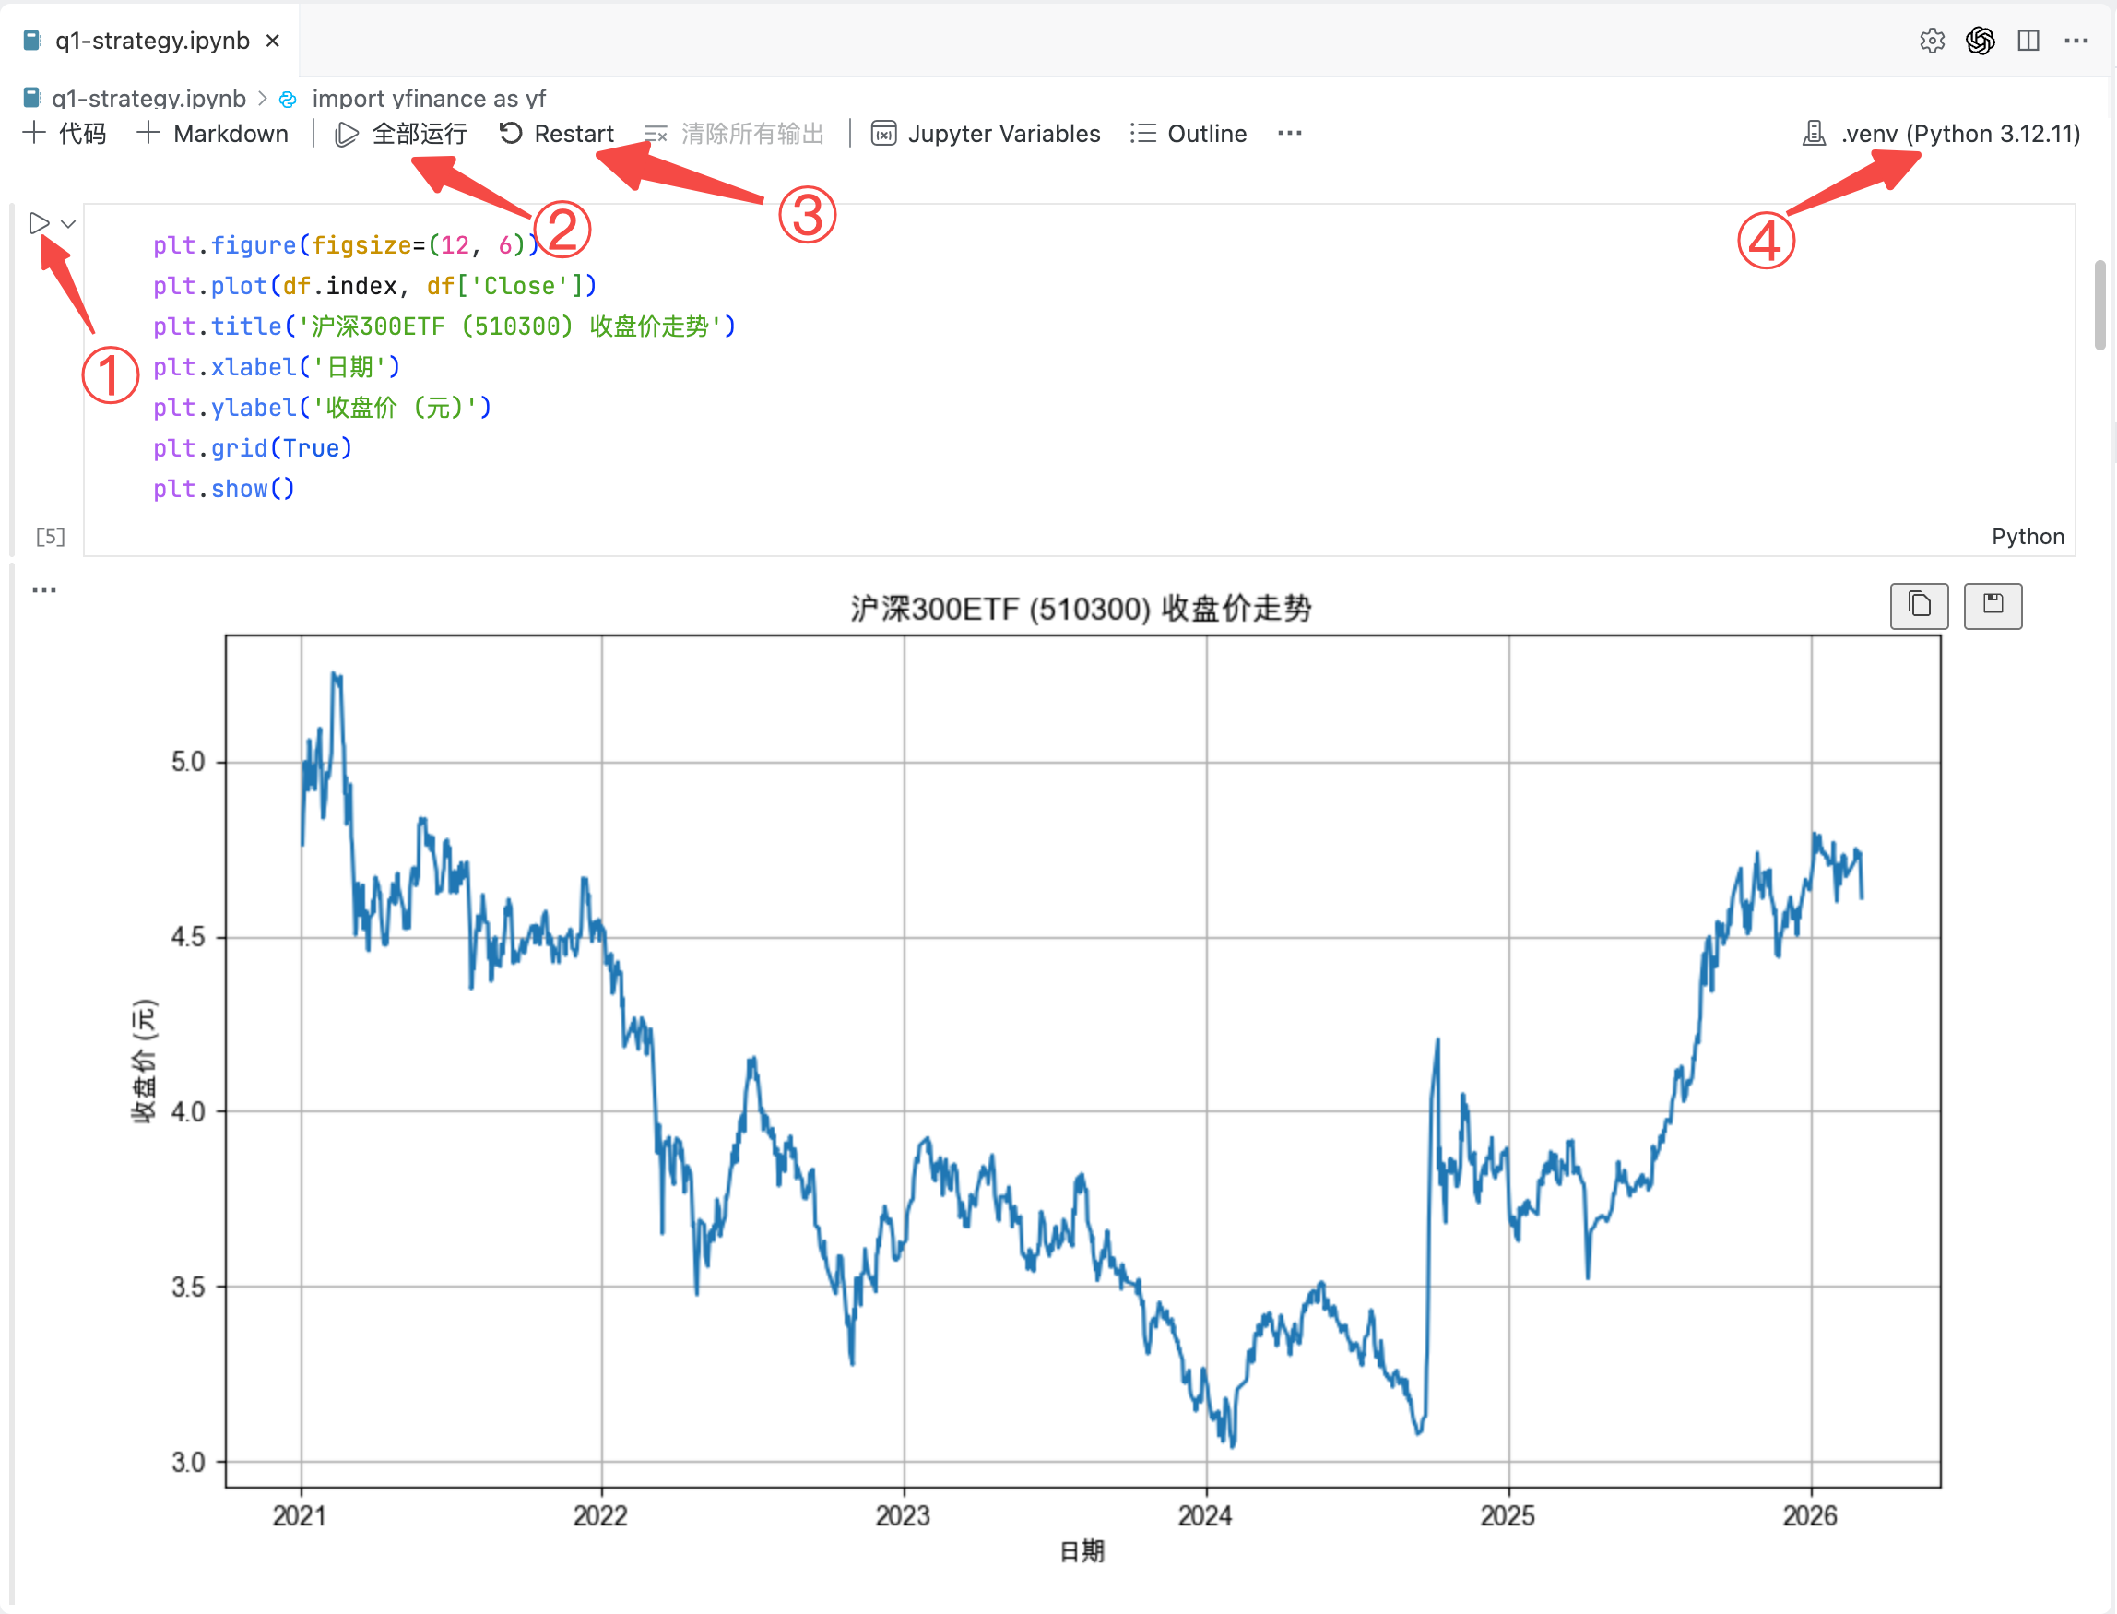
Task: Open cell output options ellipsis
Action: (44, 590)
